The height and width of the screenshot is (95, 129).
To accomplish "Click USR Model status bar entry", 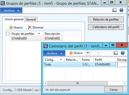I will click(24, 90).
